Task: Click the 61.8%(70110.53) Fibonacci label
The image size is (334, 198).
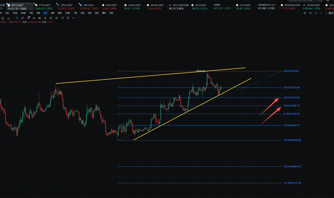Action: coord(292,114)
